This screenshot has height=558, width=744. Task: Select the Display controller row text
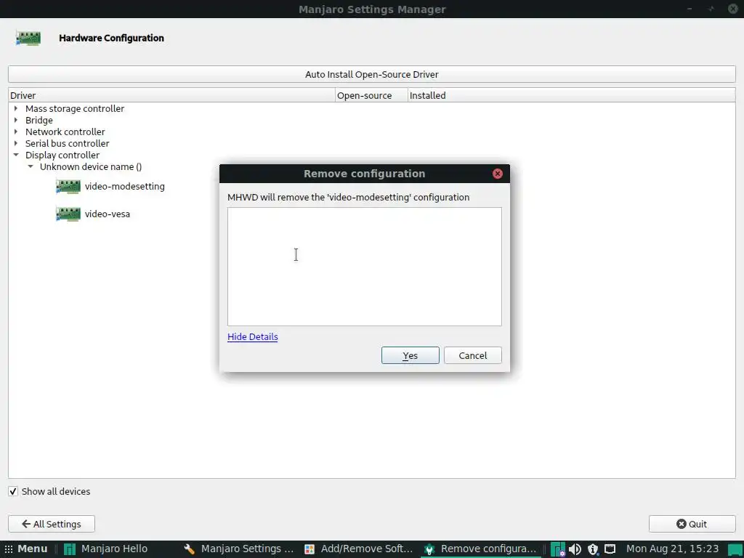point(62,155)
